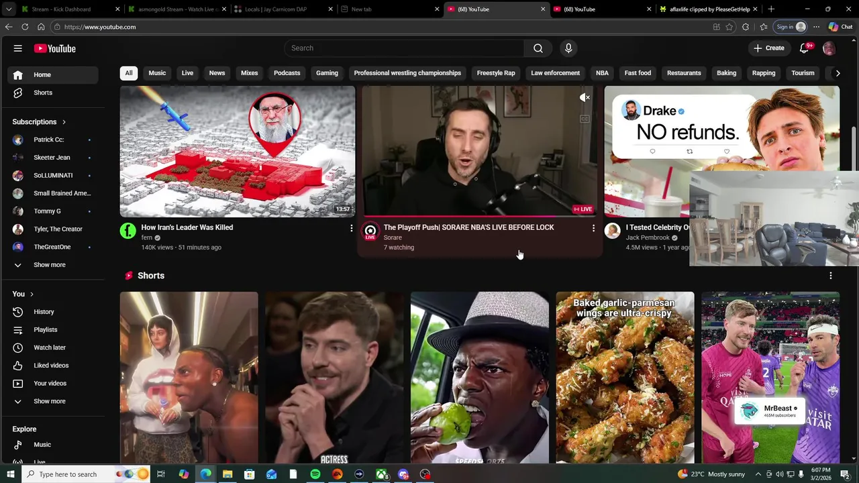Viewport: 859px width, 483px height.
Task: Select the NBA filter chip
Action: coord(602,73)
